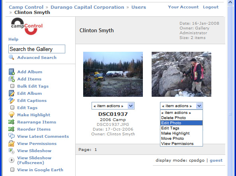This screenshot has height=176, width=236.
Task: Click the View in Google Earth box icon
Action: point(12,170)
